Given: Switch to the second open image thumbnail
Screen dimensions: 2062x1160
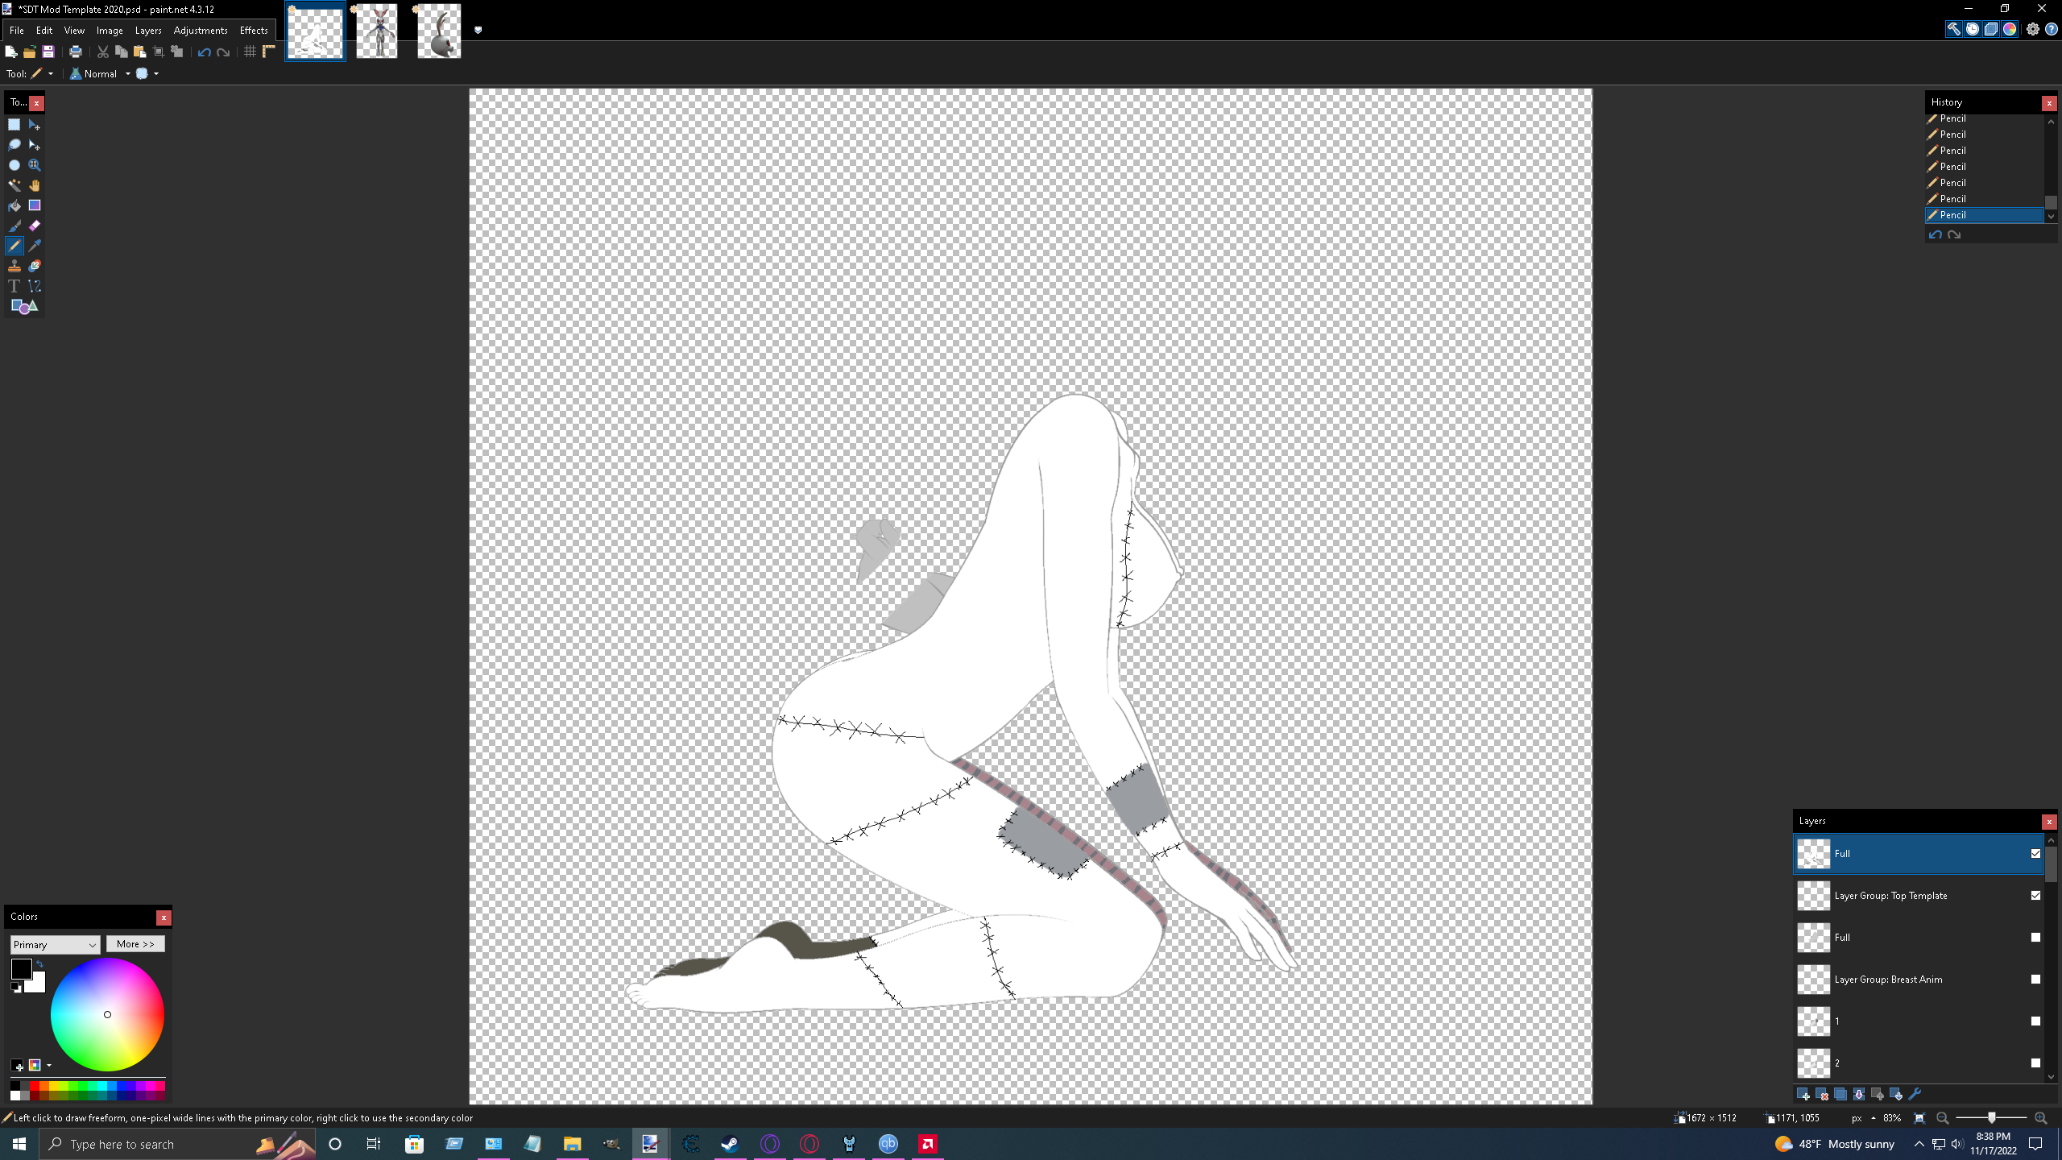Looking at the screenshot, I should tap(377, 31).
